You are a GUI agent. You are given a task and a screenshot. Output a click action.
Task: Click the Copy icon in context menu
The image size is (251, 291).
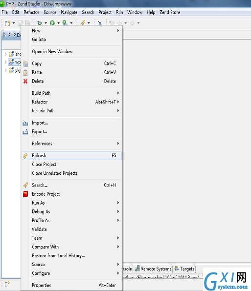(25, 63)
